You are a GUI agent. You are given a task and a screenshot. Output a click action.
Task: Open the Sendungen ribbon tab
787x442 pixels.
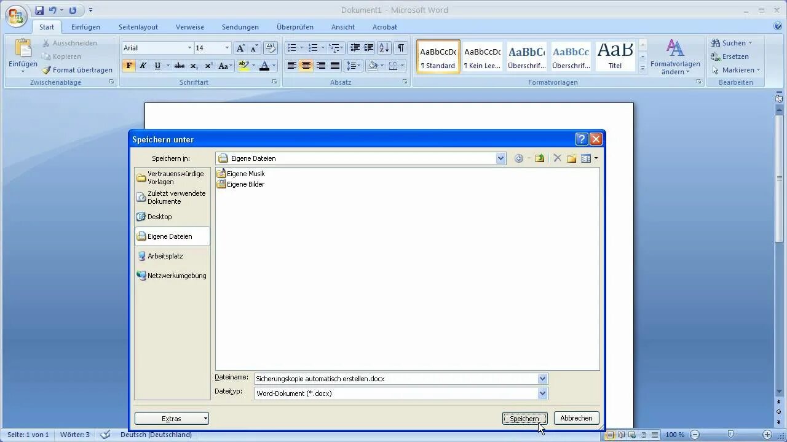240,27
